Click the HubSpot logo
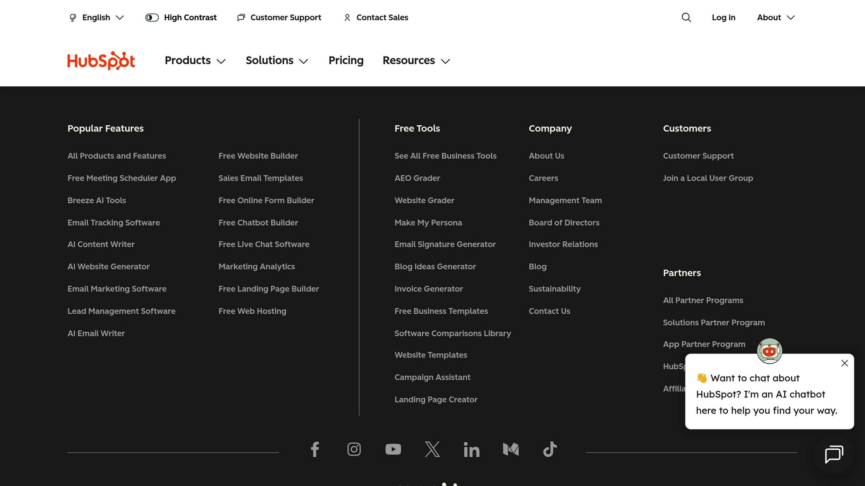Screen dimensions: 865x486 point(101,61)
